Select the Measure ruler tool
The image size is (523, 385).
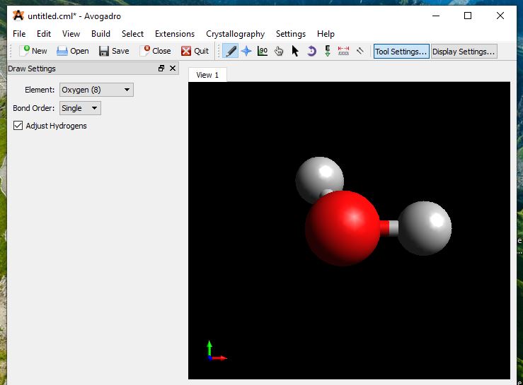pyautogui.click(x=344, y=51)
